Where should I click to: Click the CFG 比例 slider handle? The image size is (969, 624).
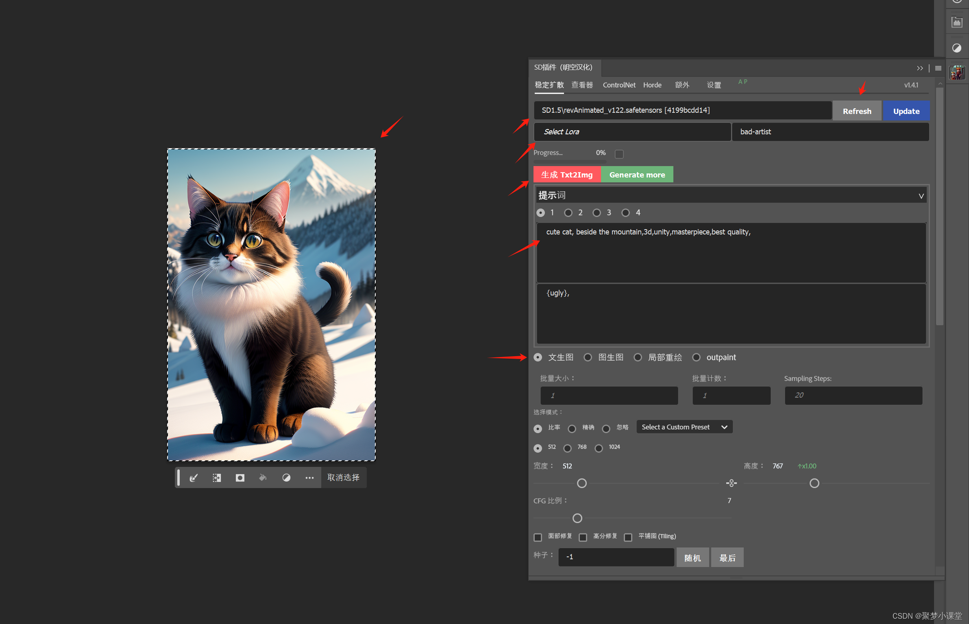click(x=577, y=518)
